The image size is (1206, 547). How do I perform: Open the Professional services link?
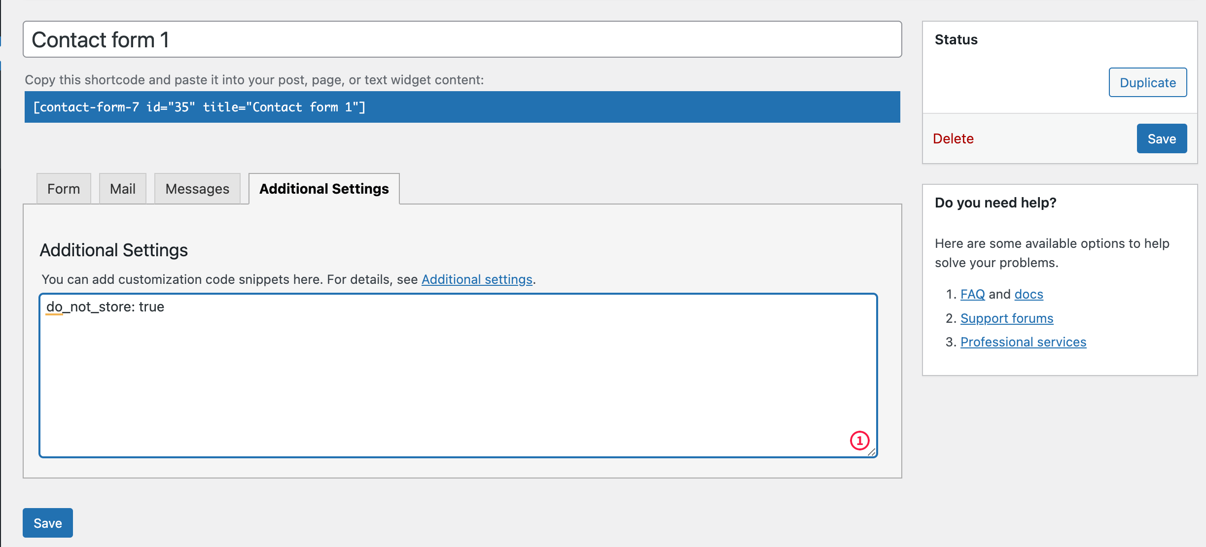tap(1023, 342)
